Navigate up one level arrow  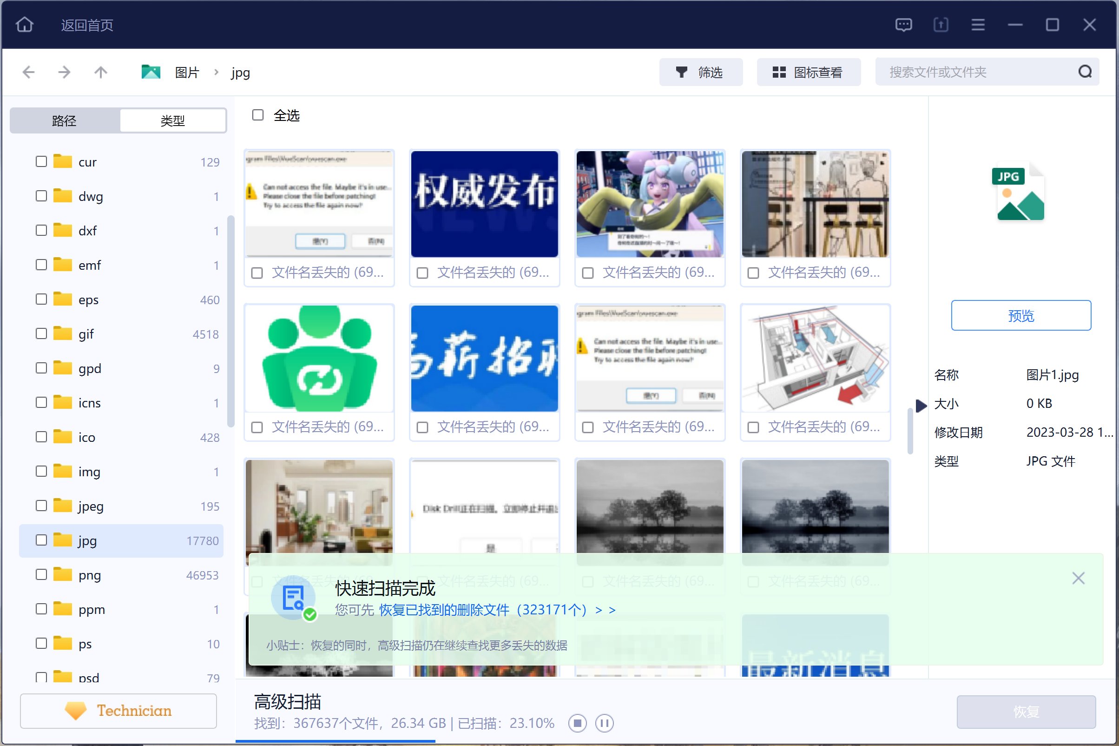coord(100,72)
